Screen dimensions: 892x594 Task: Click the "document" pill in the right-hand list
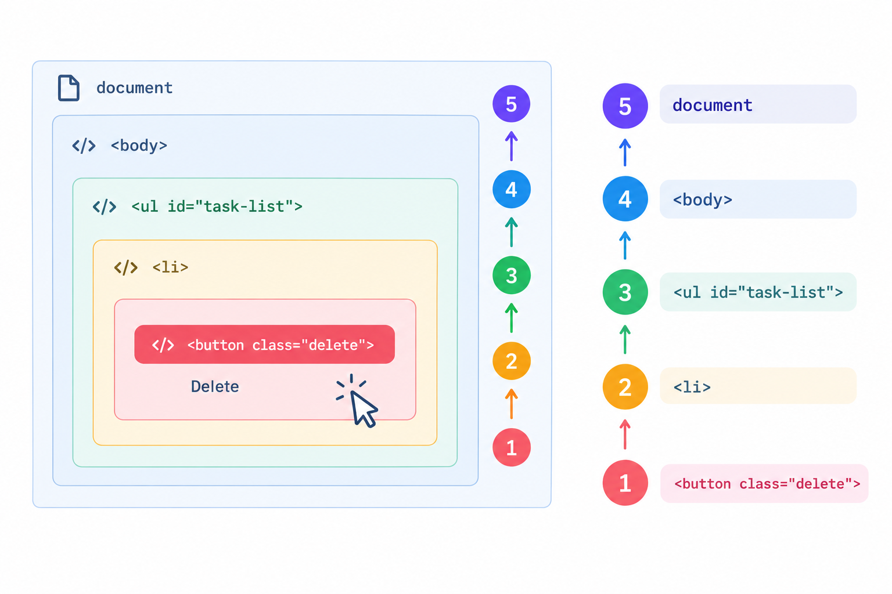pos(758,104)
